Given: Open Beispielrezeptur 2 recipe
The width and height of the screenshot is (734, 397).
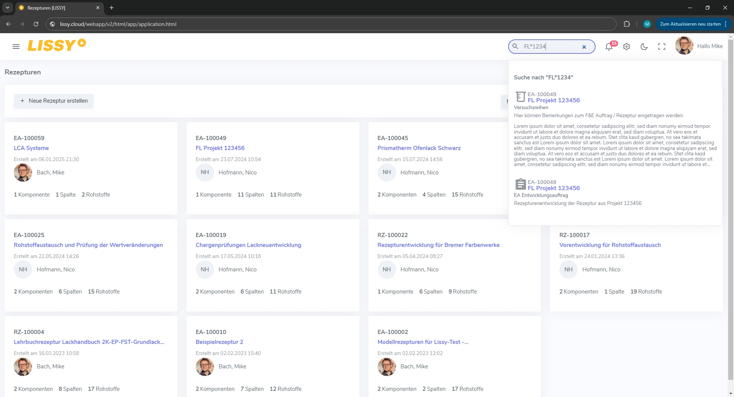Looking at the screenshot, I should click(x=219, y=342).
